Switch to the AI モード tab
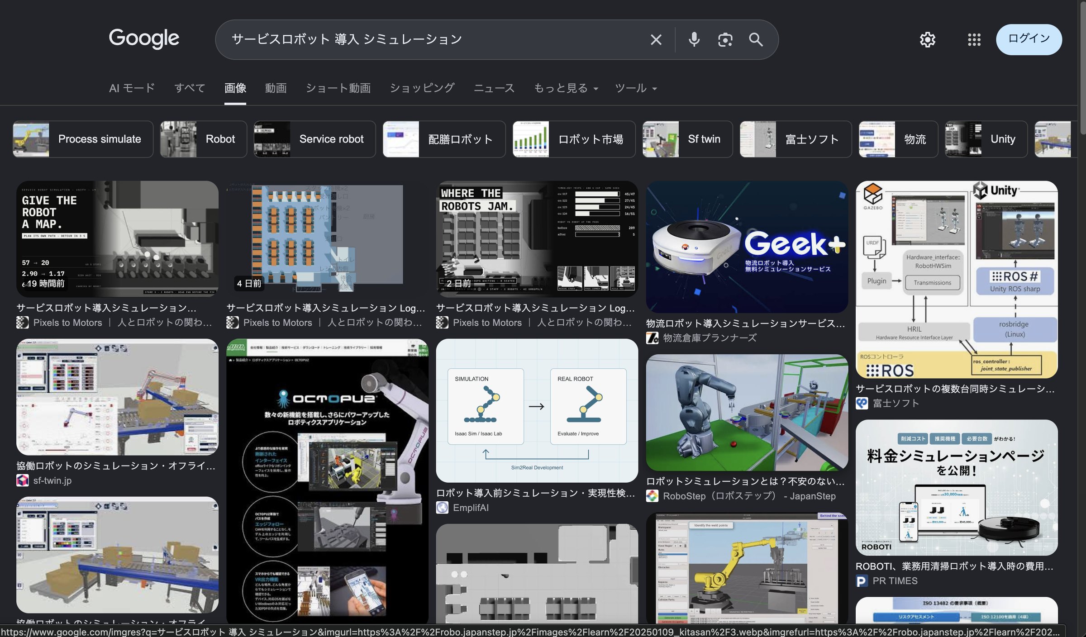Image resolution: width=1086 pixels, height=637 pixels. [132, 88]
